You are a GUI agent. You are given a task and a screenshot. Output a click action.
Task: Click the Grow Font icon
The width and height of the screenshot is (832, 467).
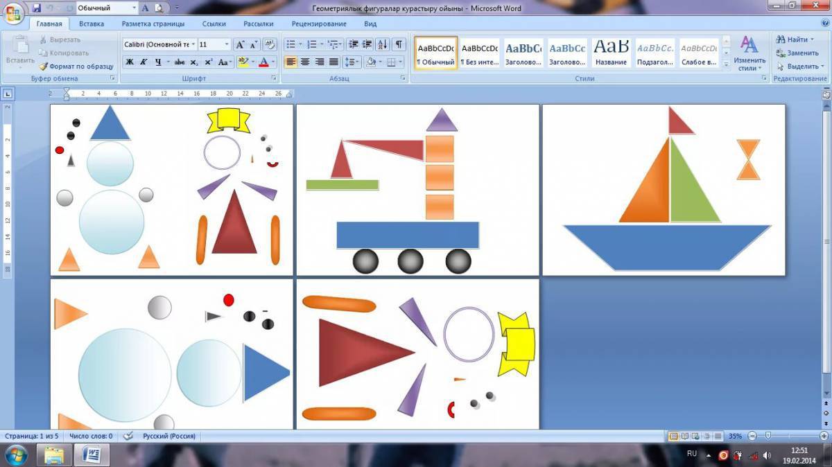240,44
